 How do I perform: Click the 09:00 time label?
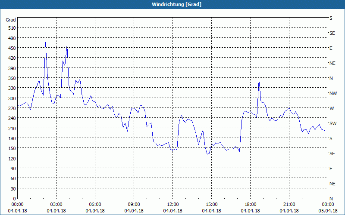[134, 205]
